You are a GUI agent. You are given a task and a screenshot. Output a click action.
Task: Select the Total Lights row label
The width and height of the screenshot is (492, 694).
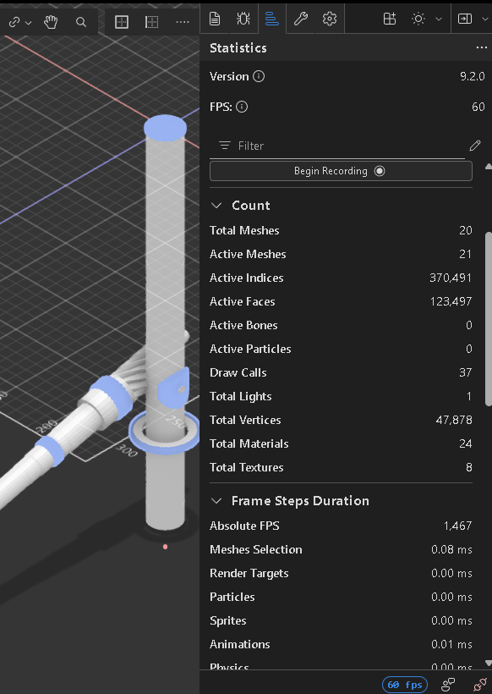(240, 396)
